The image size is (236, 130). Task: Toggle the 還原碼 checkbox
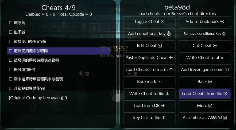pyautogui.click(x=11, y=23)
